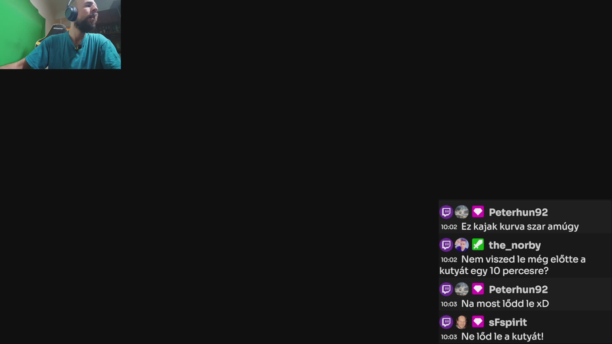Click Twitch icon beside first Peterhun92 message
Viewport: 612px width, 344px height.
pyautogui.click(x=446, y=212)
